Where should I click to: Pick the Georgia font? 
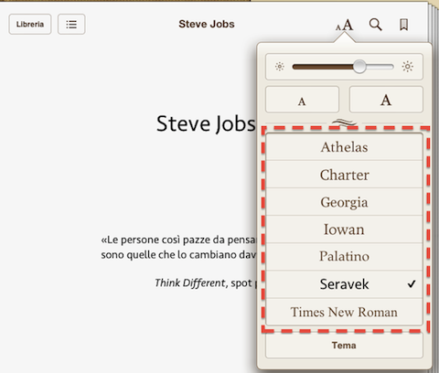(x=344, y=202)
